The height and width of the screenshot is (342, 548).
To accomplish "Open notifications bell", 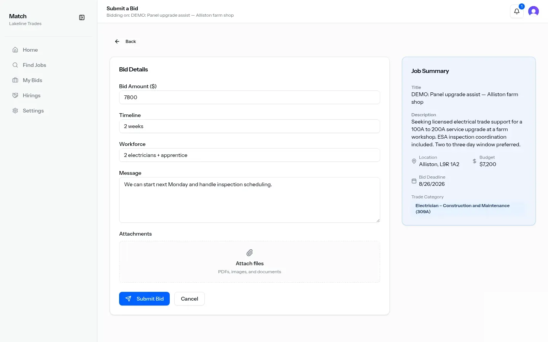I will point(517,11).
